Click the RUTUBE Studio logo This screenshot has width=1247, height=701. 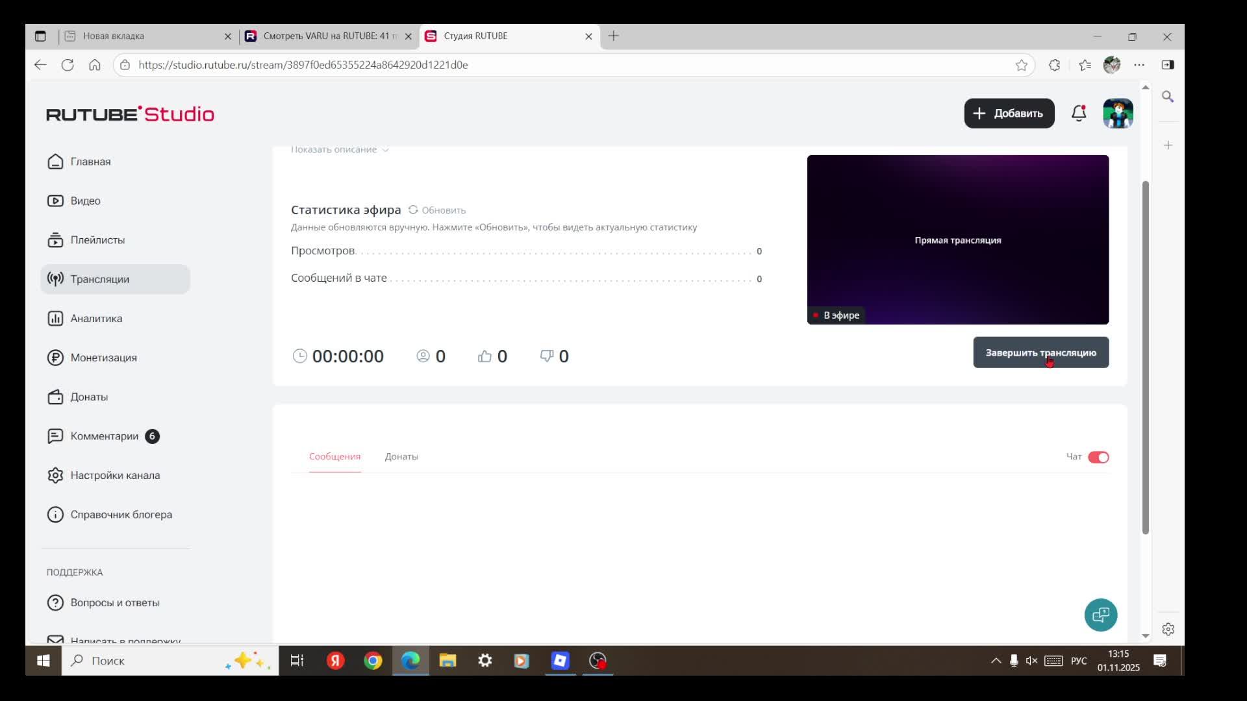130,114
